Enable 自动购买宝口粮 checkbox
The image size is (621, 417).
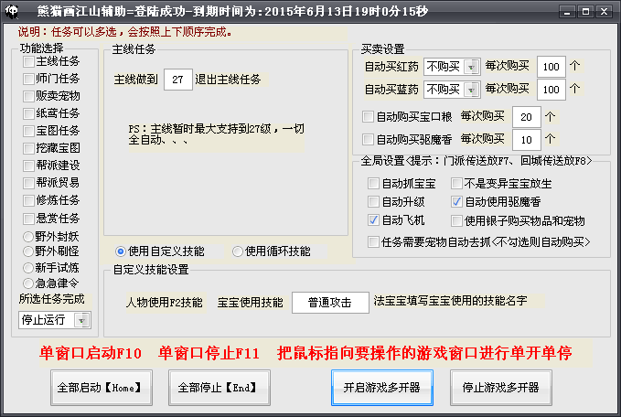click(x=368, y=117)
